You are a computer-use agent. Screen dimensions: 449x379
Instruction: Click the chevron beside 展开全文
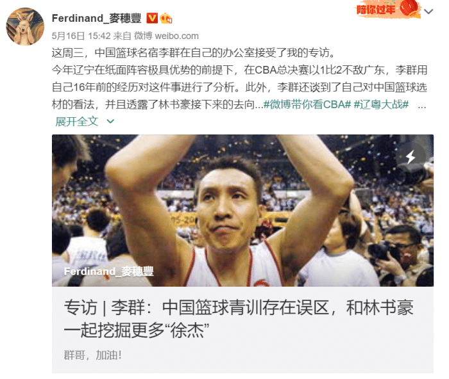pyautogui.click(x=110, y=122)
